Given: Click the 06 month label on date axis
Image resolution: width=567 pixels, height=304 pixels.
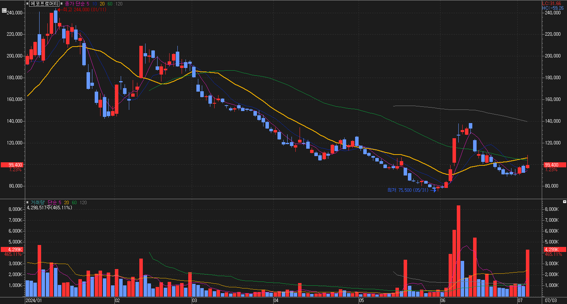Looking at the screenshot, I should click(443, 301).
